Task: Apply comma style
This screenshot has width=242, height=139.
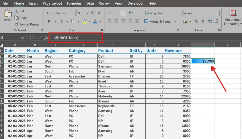Action: [x=203, y=21]
